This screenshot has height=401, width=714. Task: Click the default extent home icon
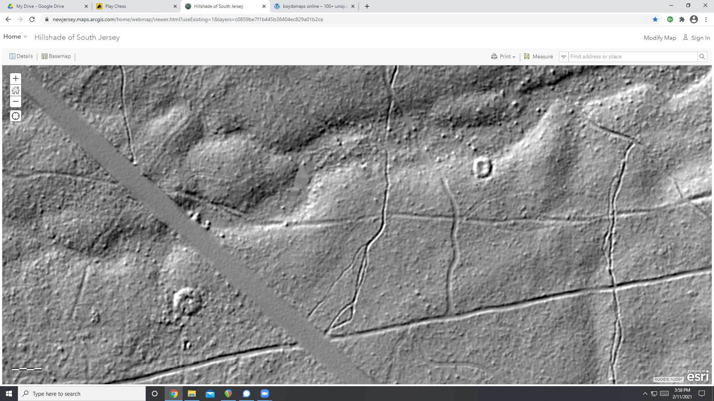[x=16, y=90]
